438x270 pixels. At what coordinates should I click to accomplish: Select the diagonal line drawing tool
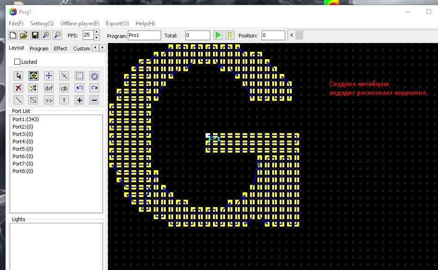tap(19, 100)
